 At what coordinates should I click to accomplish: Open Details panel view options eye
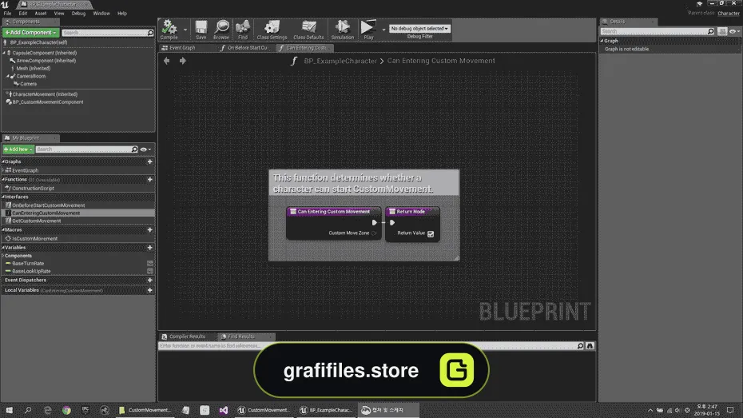(x=734, y=31)
